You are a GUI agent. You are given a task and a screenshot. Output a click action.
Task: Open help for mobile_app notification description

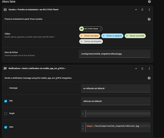(149, 78)
